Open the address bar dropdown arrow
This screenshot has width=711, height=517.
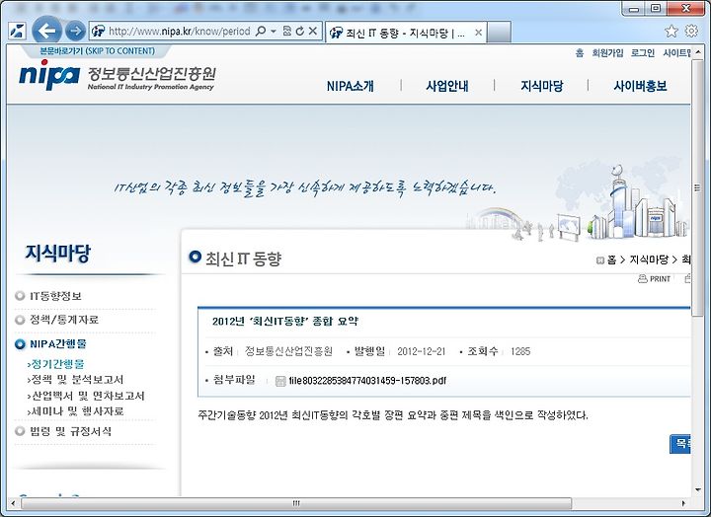coord(273,32)
